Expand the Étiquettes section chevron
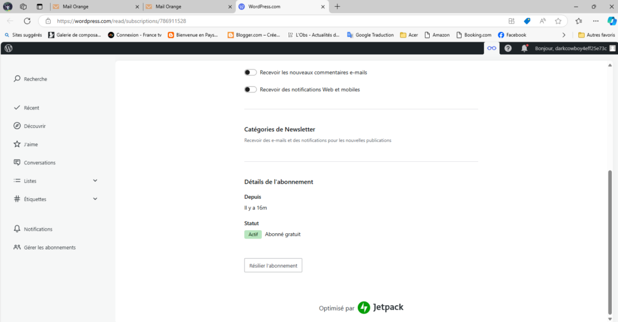 click(x=95, y=199)
